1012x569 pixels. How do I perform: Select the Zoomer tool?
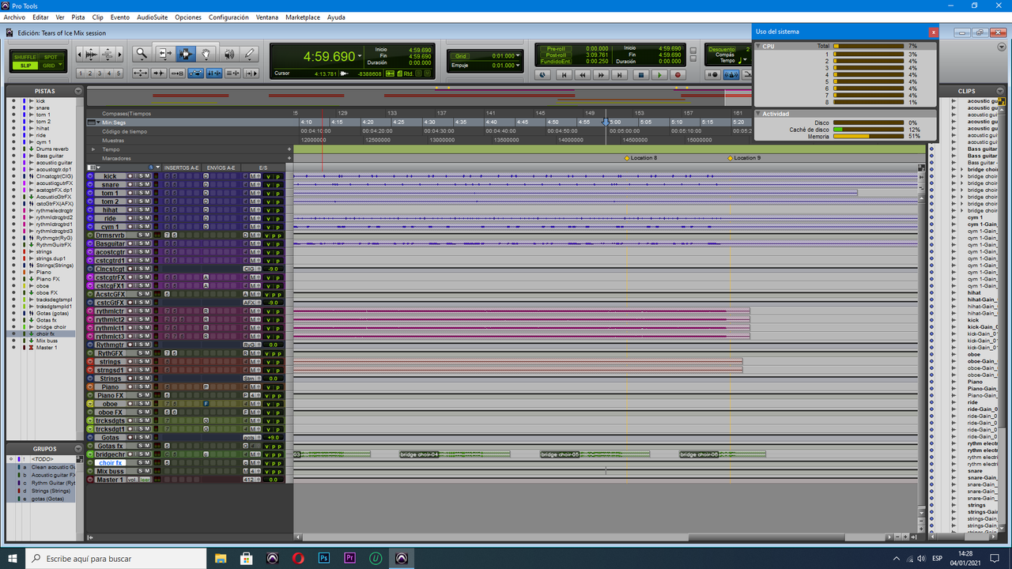tap(142, 54)
